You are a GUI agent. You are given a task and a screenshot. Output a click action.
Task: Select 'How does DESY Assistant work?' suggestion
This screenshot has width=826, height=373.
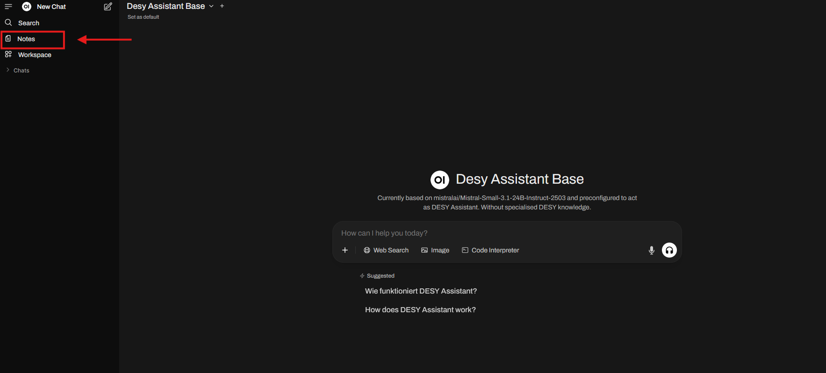coord(420,309)
